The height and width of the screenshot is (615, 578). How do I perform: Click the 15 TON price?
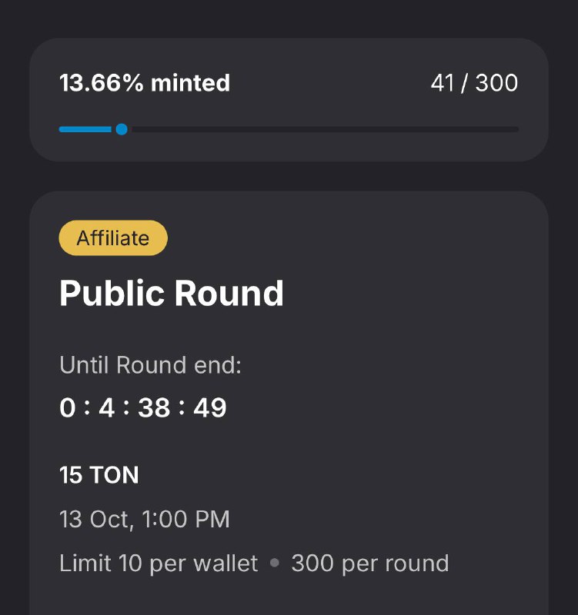[99, 475]
